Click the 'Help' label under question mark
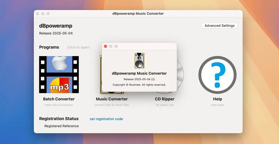279x144 pixels. (217, 99)
